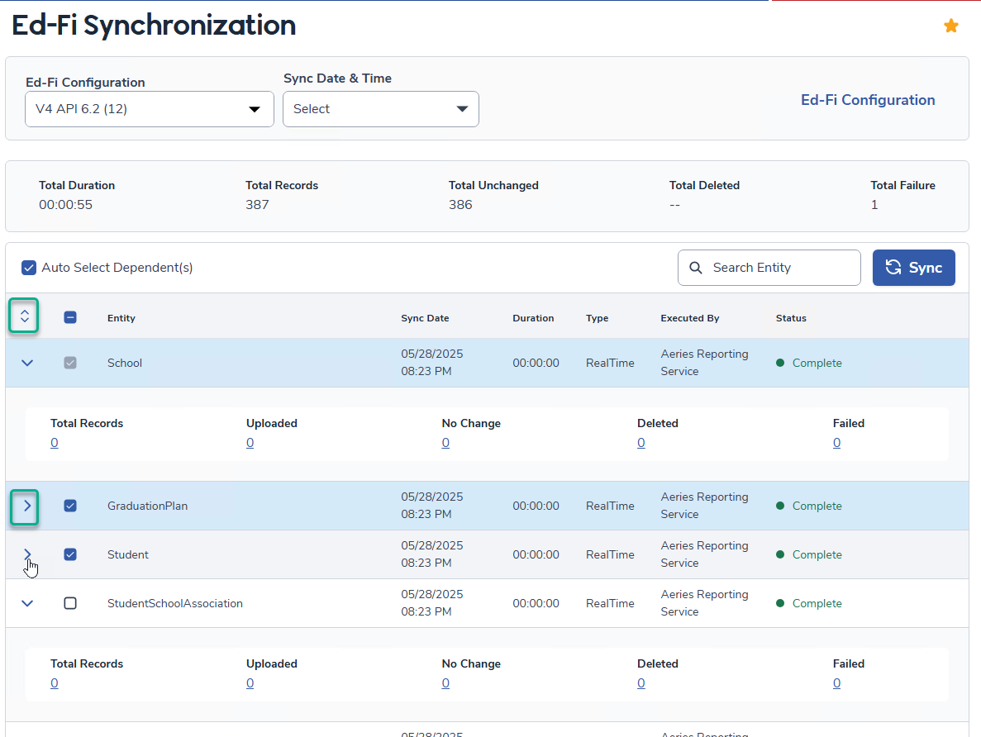The height and width of the screenshot is (737, 981).
Task: Click StudentSchoolAssociation's Failed count link
Action: point(837,683)
